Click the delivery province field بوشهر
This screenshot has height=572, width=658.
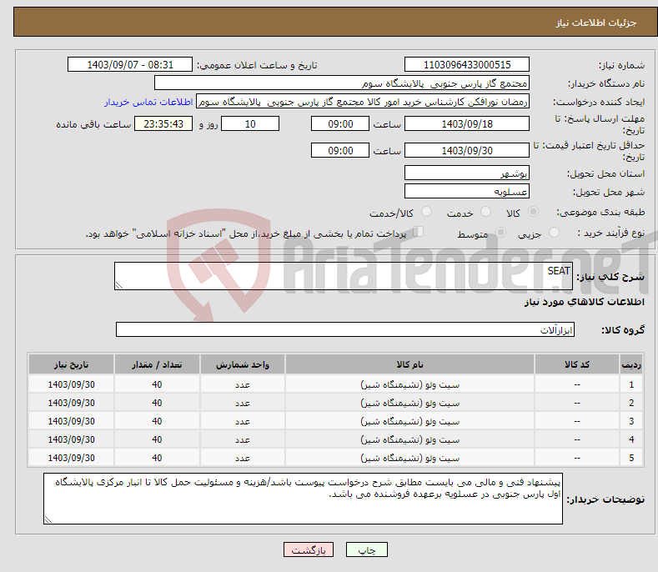click(467, 173)
